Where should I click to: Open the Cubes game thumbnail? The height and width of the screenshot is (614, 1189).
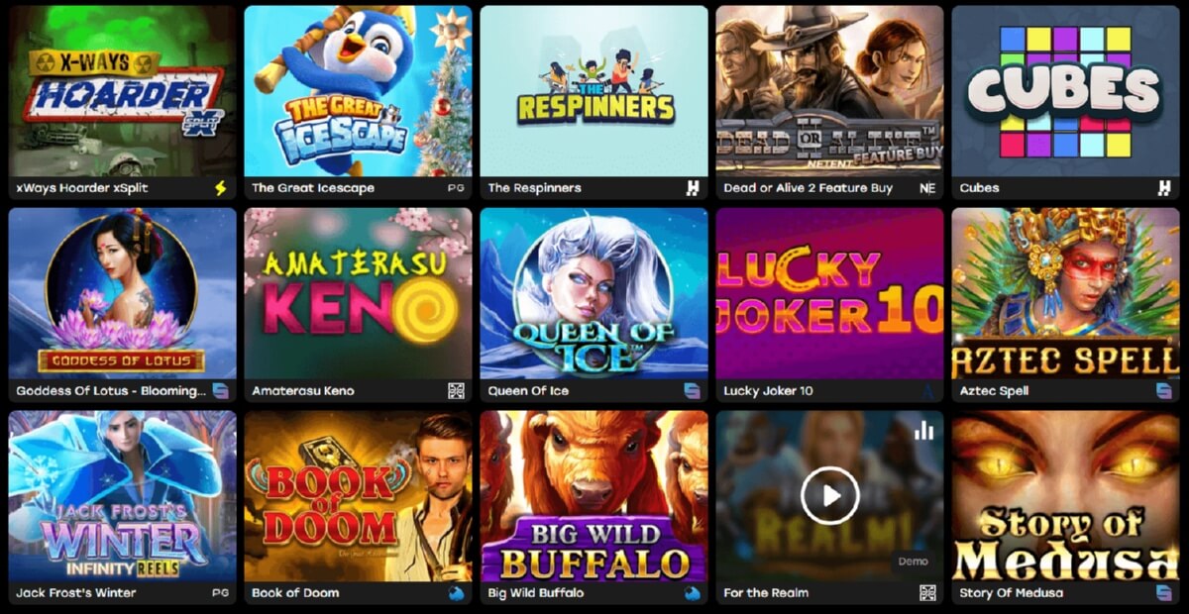[1066, 90]
